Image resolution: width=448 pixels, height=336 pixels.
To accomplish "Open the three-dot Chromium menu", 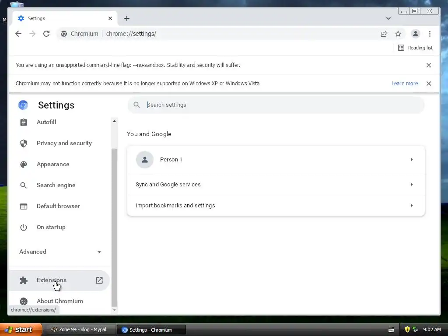I will (430, 34).
